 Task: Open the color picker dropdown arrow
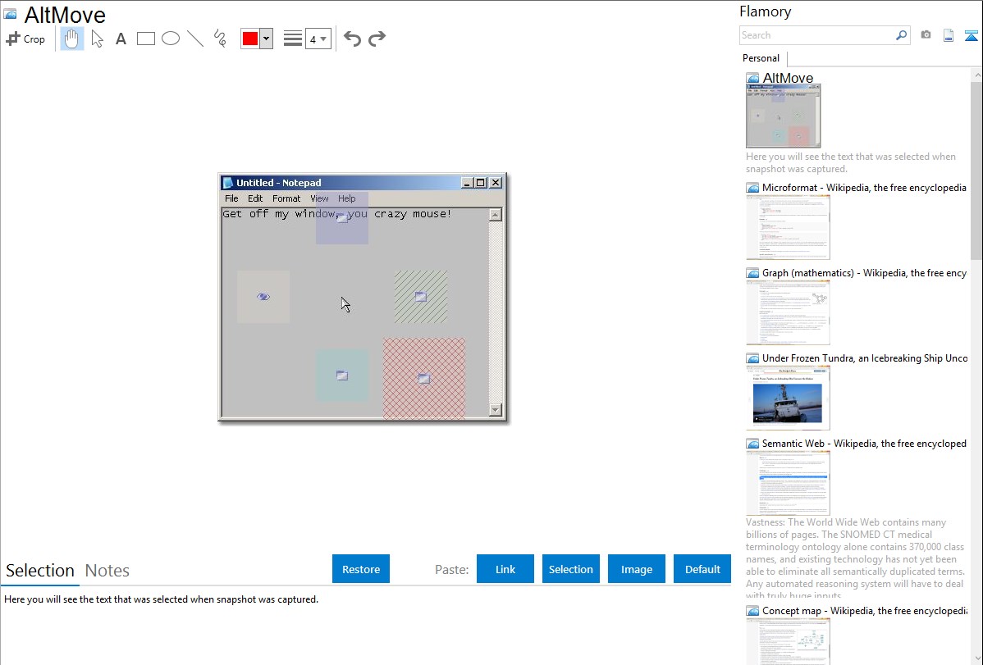[267, 39]
